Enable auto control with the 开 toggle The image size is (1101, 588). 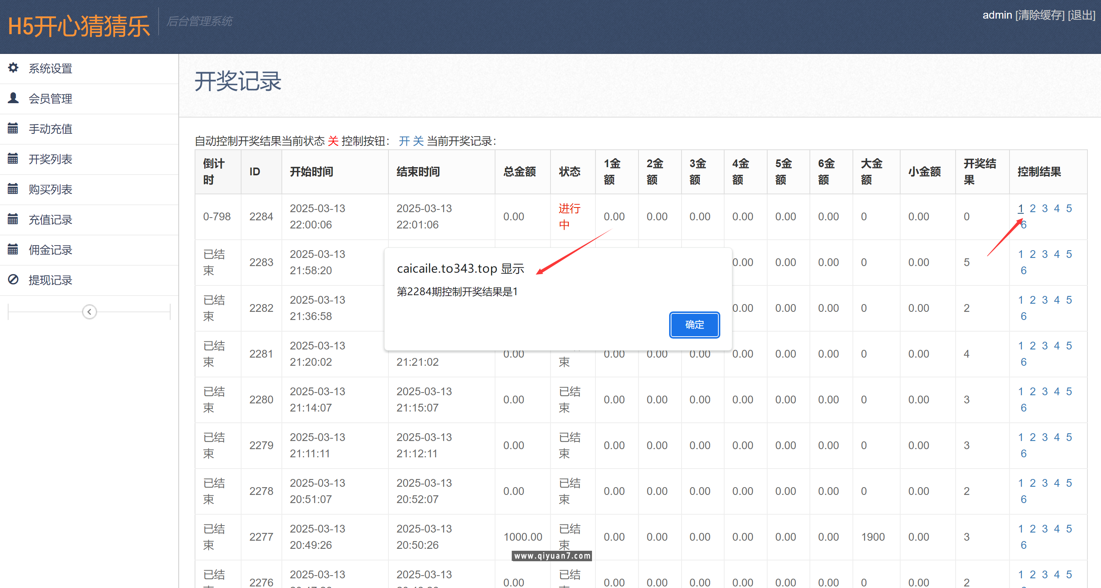(x=404, y=141)
